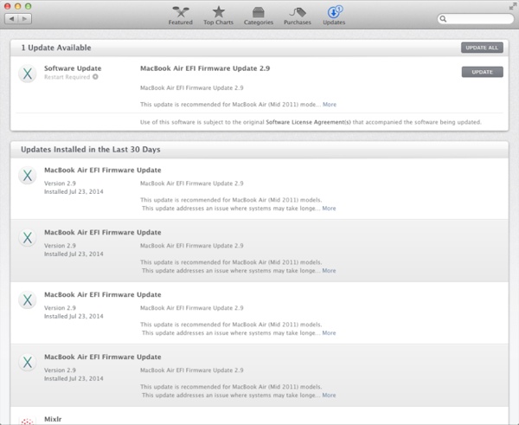Image resolution: width=519 pixels, height=425 pixels.
Task: Go to the Purchases tab
Action: [x=298, y=16]
